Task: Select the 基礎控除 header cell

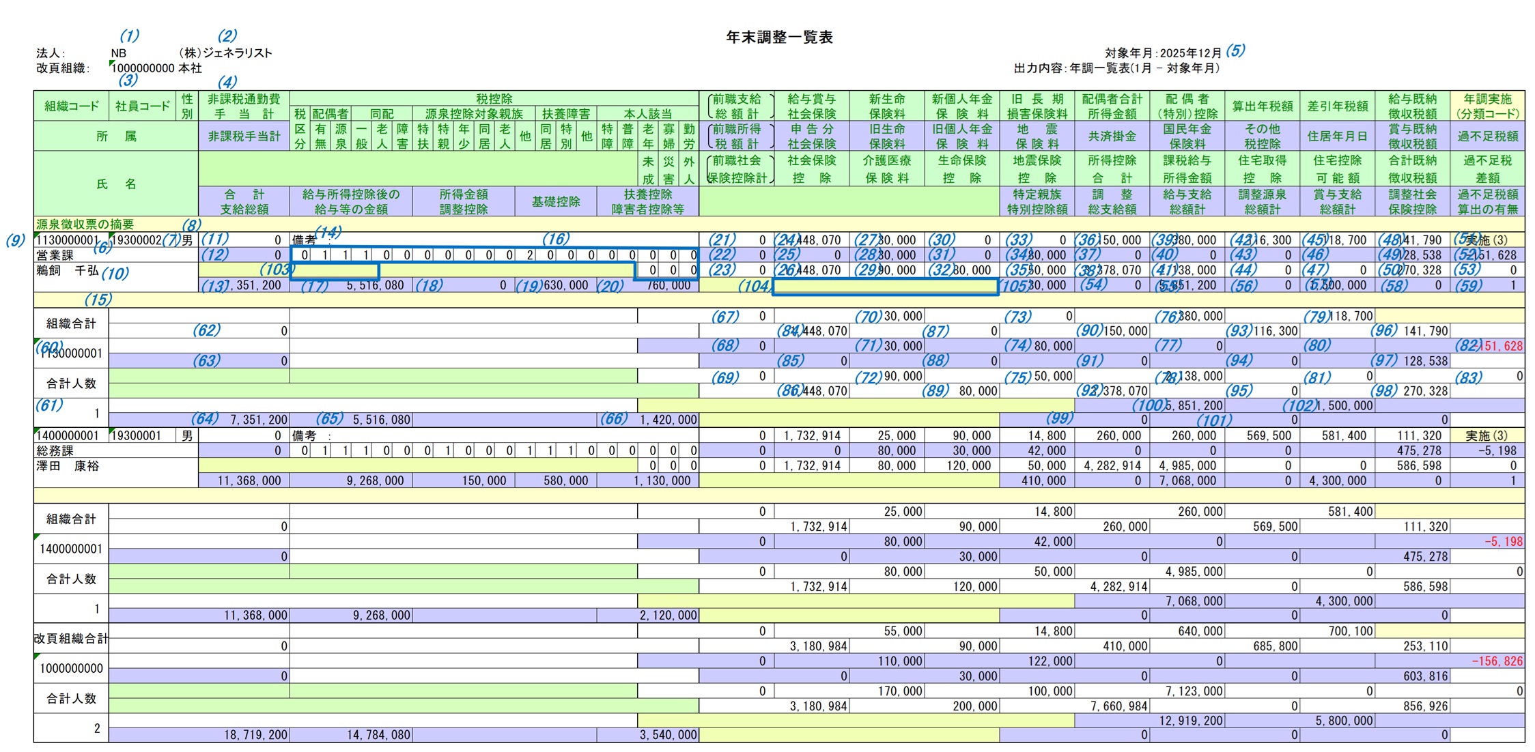Action: (x=556, y=202)
